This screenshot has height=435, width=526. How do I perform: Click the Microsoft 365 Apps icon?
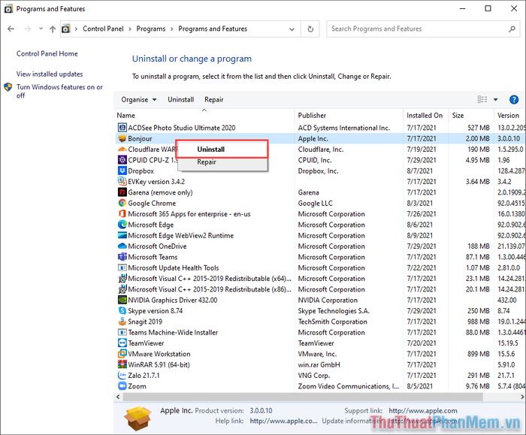point(122,213)
